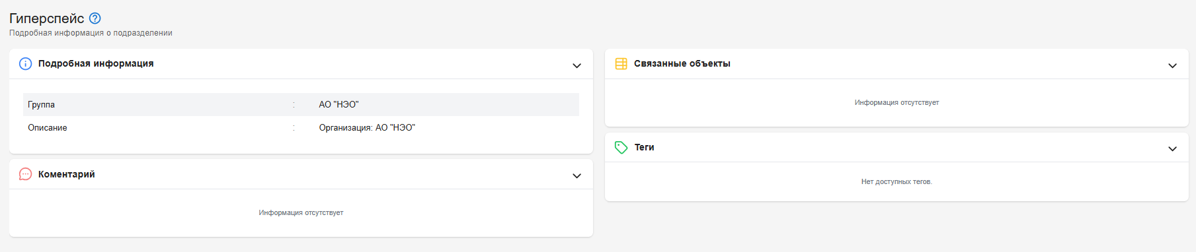Select the Описание row label
Viewport: 1196px width, 252px height.
(x=48, y=127)
